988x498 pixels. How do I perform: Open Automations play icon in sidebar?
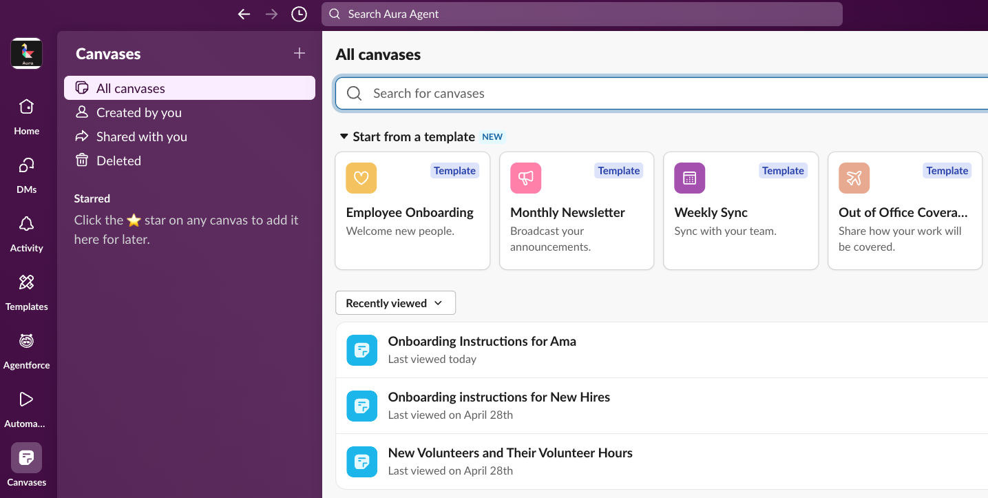tap(27, 408)
